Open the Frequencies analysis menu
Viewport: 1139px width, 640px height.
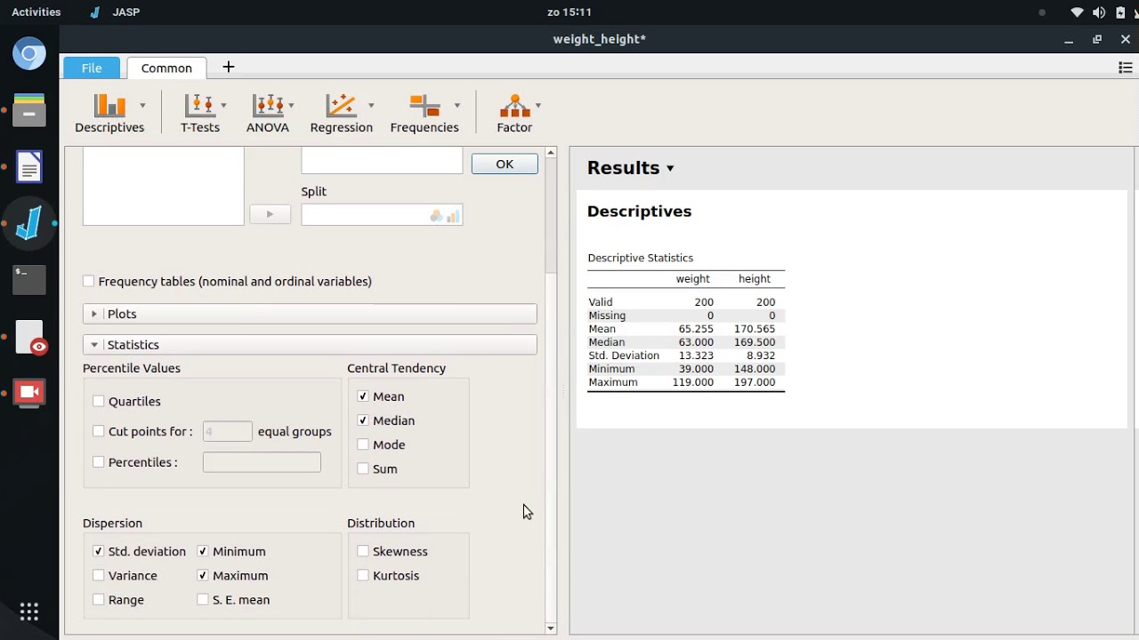click(x=424, y=114)
